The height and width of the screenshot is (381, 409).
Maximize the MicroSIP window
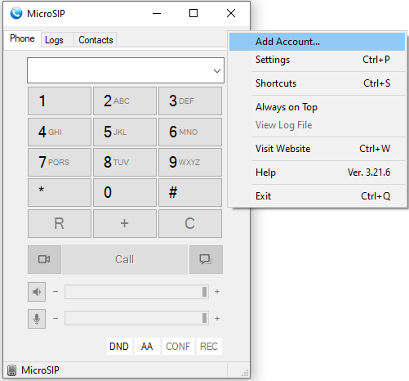(x=193, y=13)
